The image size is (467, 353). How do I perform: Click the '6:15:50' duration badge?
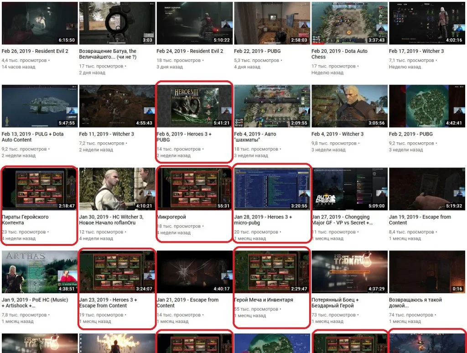(x=67, y=40)
